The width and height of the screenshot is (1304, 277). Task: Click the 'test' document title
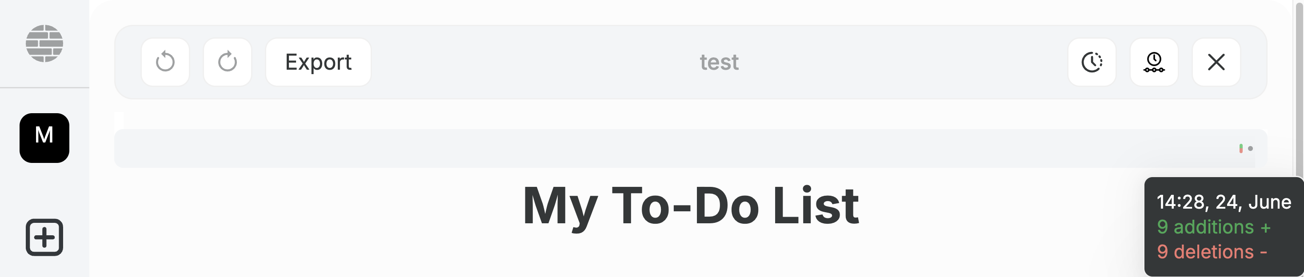[719, 62]
